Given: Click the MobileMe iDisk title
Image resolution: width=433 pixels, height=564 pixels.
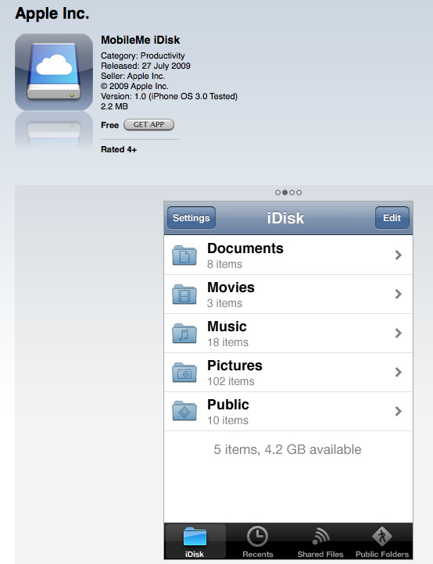Looking at the screenshot, I should pos(141,40).
